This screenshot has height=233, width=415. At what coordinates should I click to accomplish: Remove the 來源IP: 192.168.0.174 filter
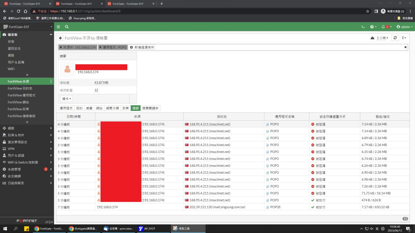(61, 47)
